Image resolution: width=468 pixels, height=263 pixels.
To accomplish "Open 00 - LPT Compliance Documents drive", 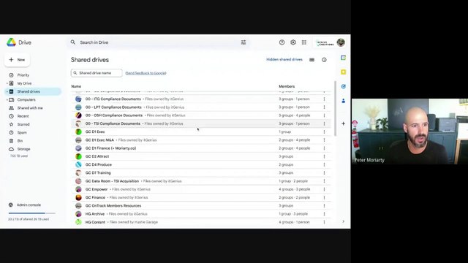I will 113,107.
